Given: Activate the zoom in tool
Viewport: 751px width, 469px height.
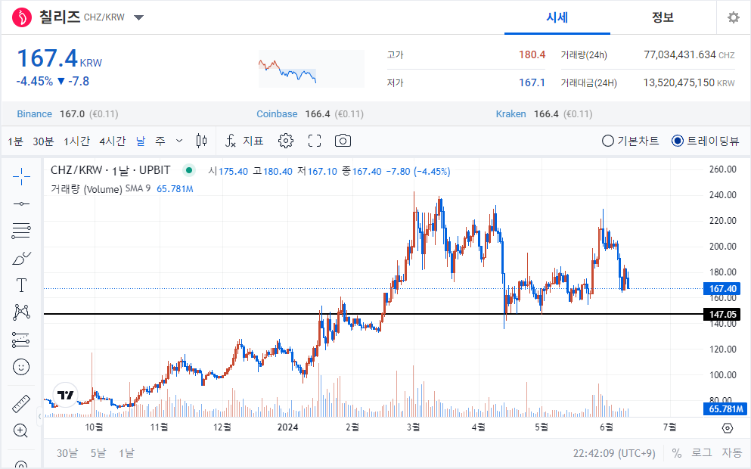Looking at the screenshot, I should (x=20, y=430).
